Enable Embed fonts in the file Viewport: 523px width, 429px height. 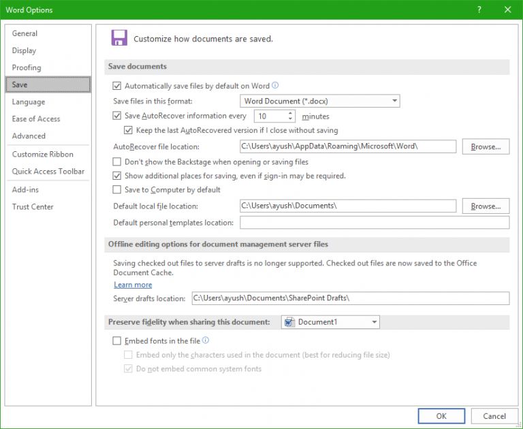click(117, 340)
